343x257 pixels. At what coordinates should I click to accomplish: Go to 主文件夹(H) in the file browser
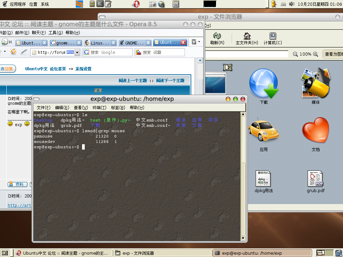247,38
